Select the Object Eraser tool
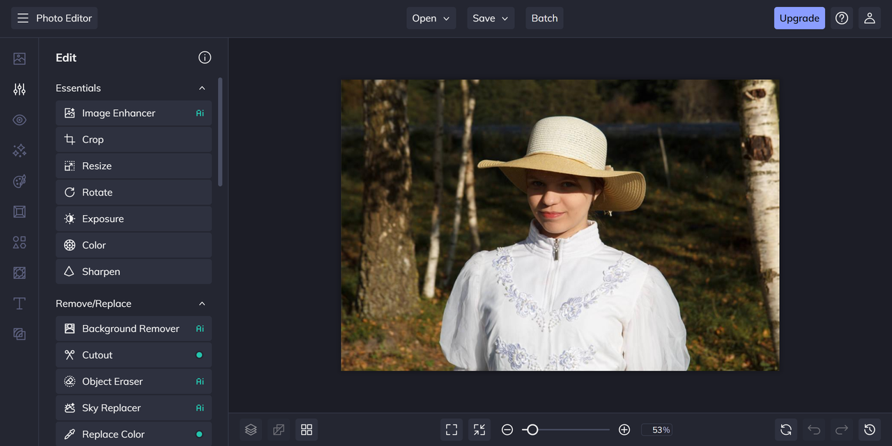The image size is (892, 446). click(134, 382)
